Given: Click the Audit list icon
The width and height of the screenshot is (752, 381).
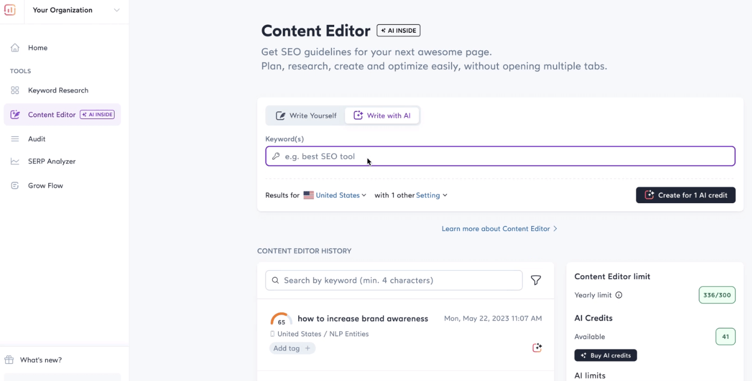Looking at the screenshot, I should [15, 139].
